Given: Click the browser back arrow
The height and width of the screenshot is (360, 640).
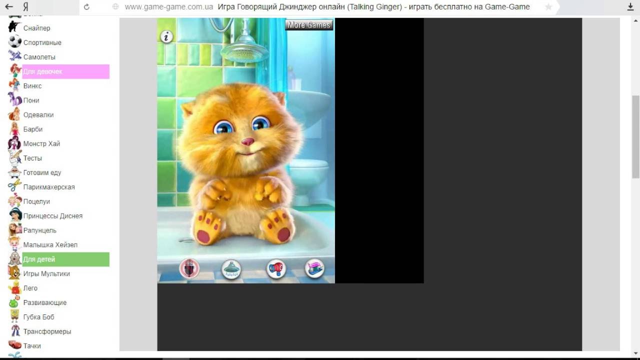Looking at the screenshot, I should pos(8,7).
